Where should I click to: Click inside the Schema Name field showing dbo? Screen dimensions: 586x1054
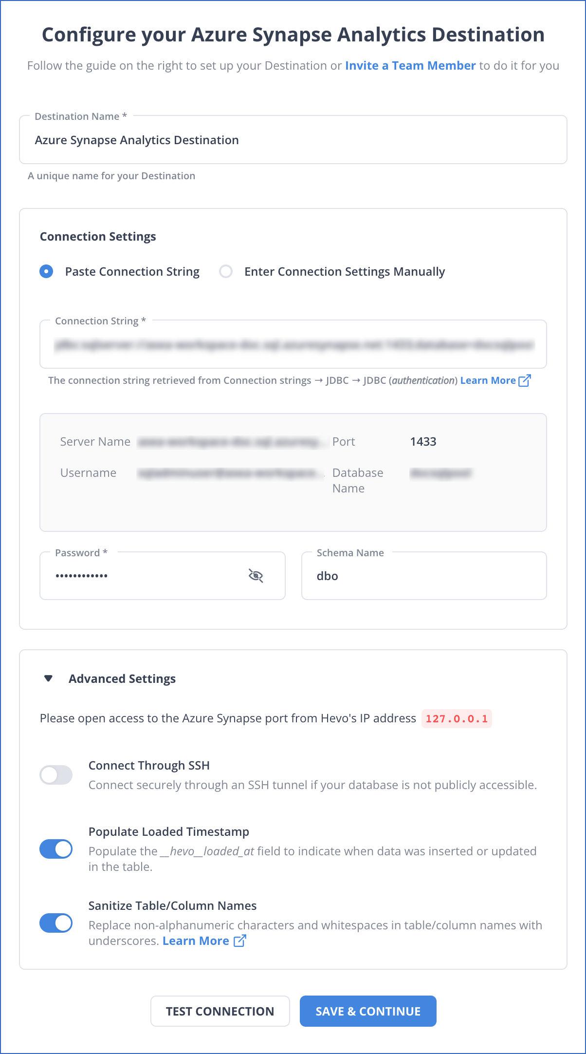[423, 576]
